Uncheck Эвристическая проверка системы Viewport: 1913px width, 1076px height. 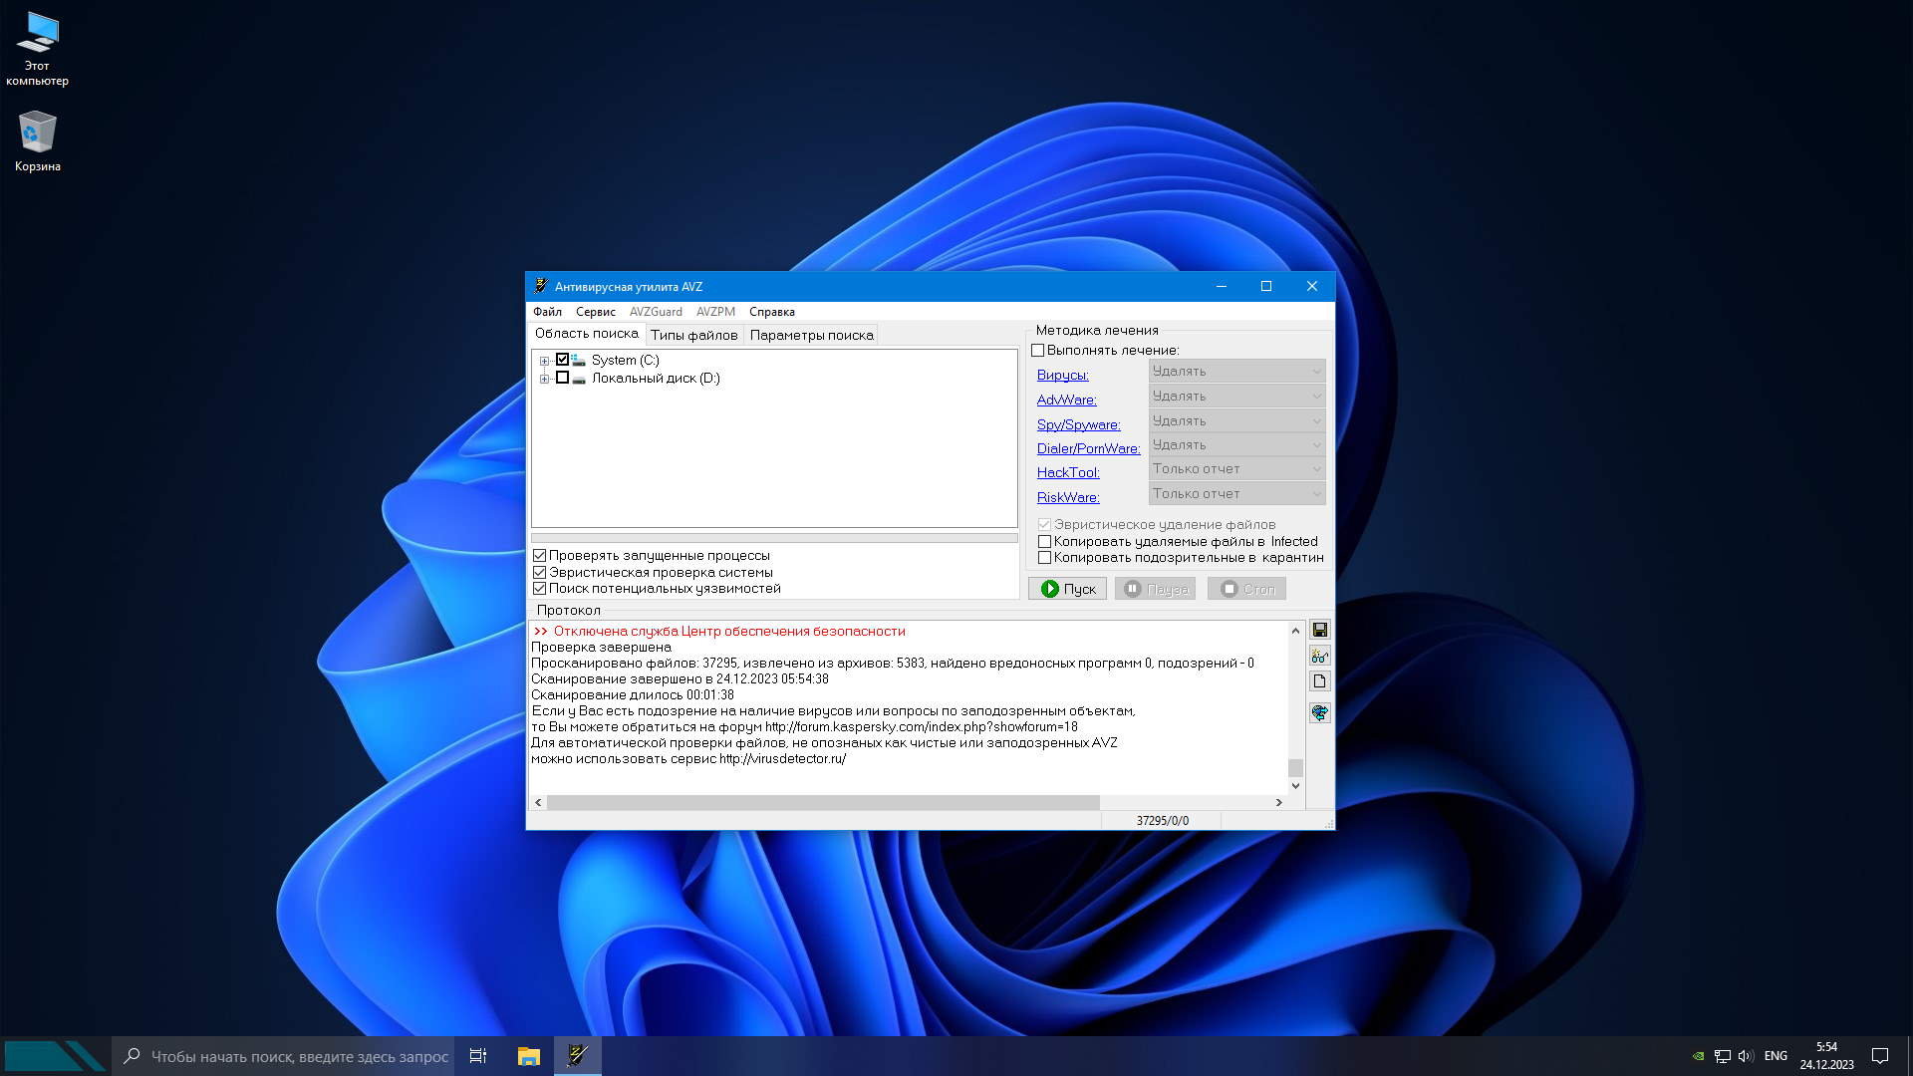tap(540, 573)
